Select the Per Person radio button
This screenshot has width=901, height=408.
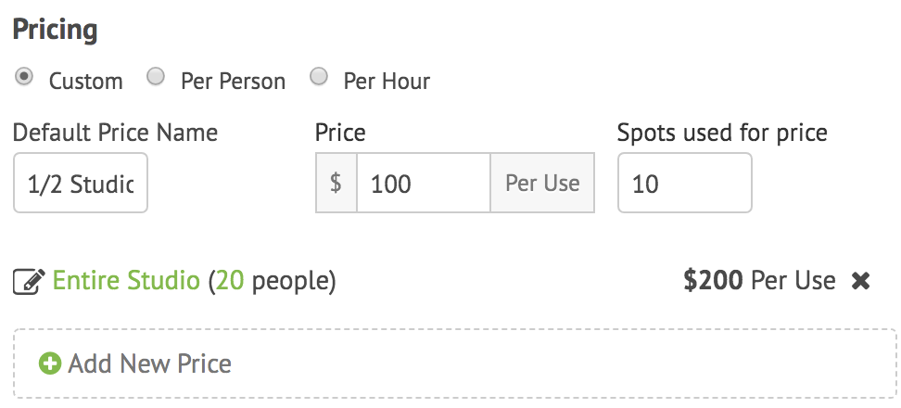point(155,76)
